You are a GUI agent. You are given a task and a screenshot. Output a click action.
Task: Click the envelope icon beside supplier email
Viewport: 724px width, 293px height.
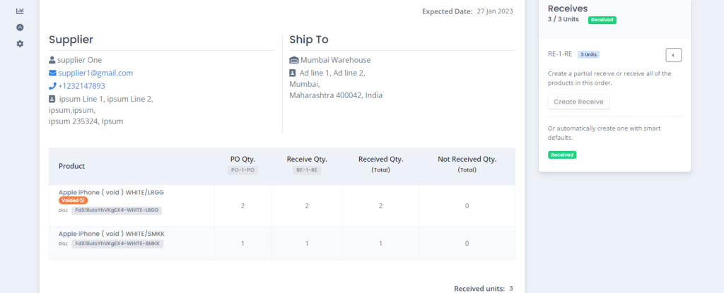tap(52, 73)
